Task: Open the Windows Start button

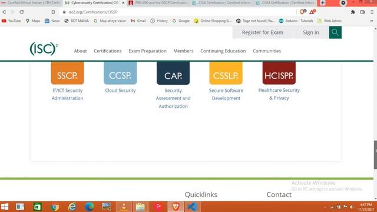Action: 5,207
